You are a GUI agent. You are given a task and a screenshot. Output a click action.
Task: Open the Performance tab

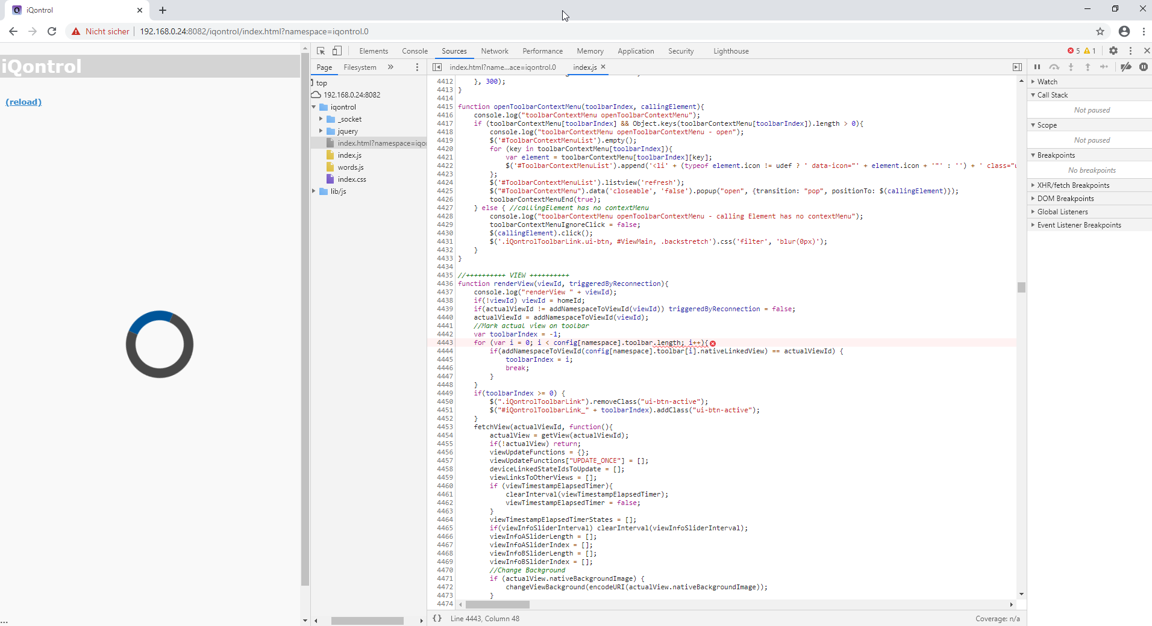click(543, 51)
